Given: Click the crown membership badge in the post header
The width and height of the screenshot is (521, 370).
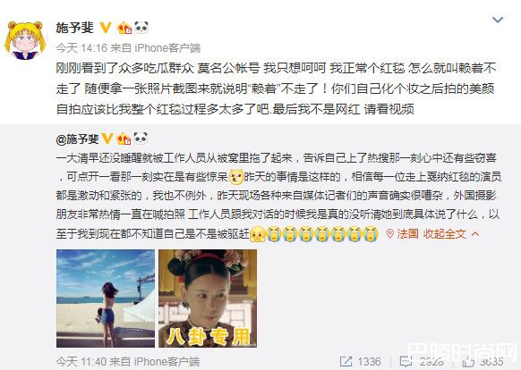Looking at the screenshot, I should [124, 28].
